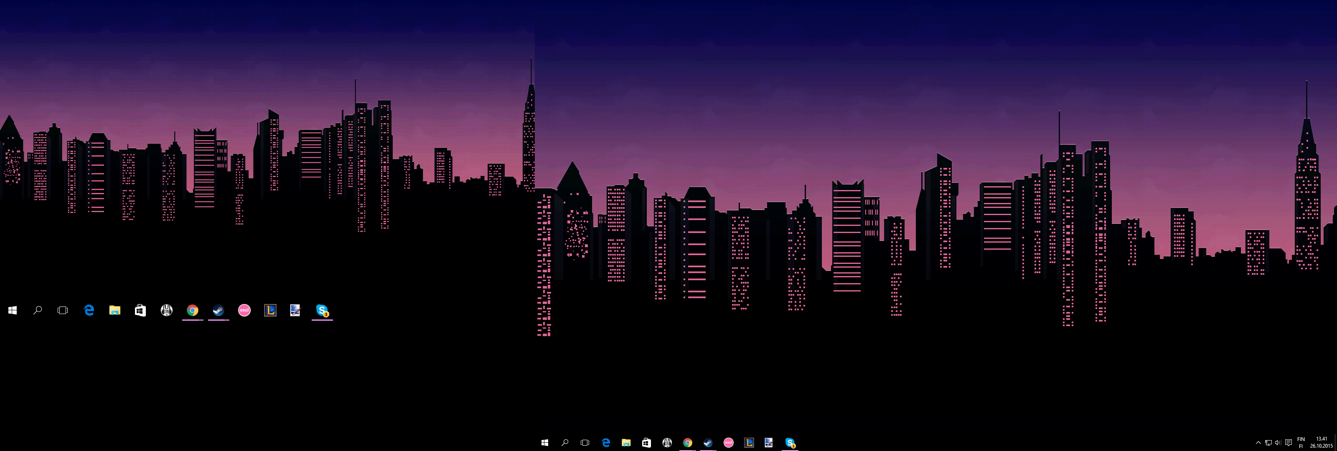The image size is (1337, 451).
Task: Launch Microsoft Edge from taskbar with clock
Action: click(606, 443)
